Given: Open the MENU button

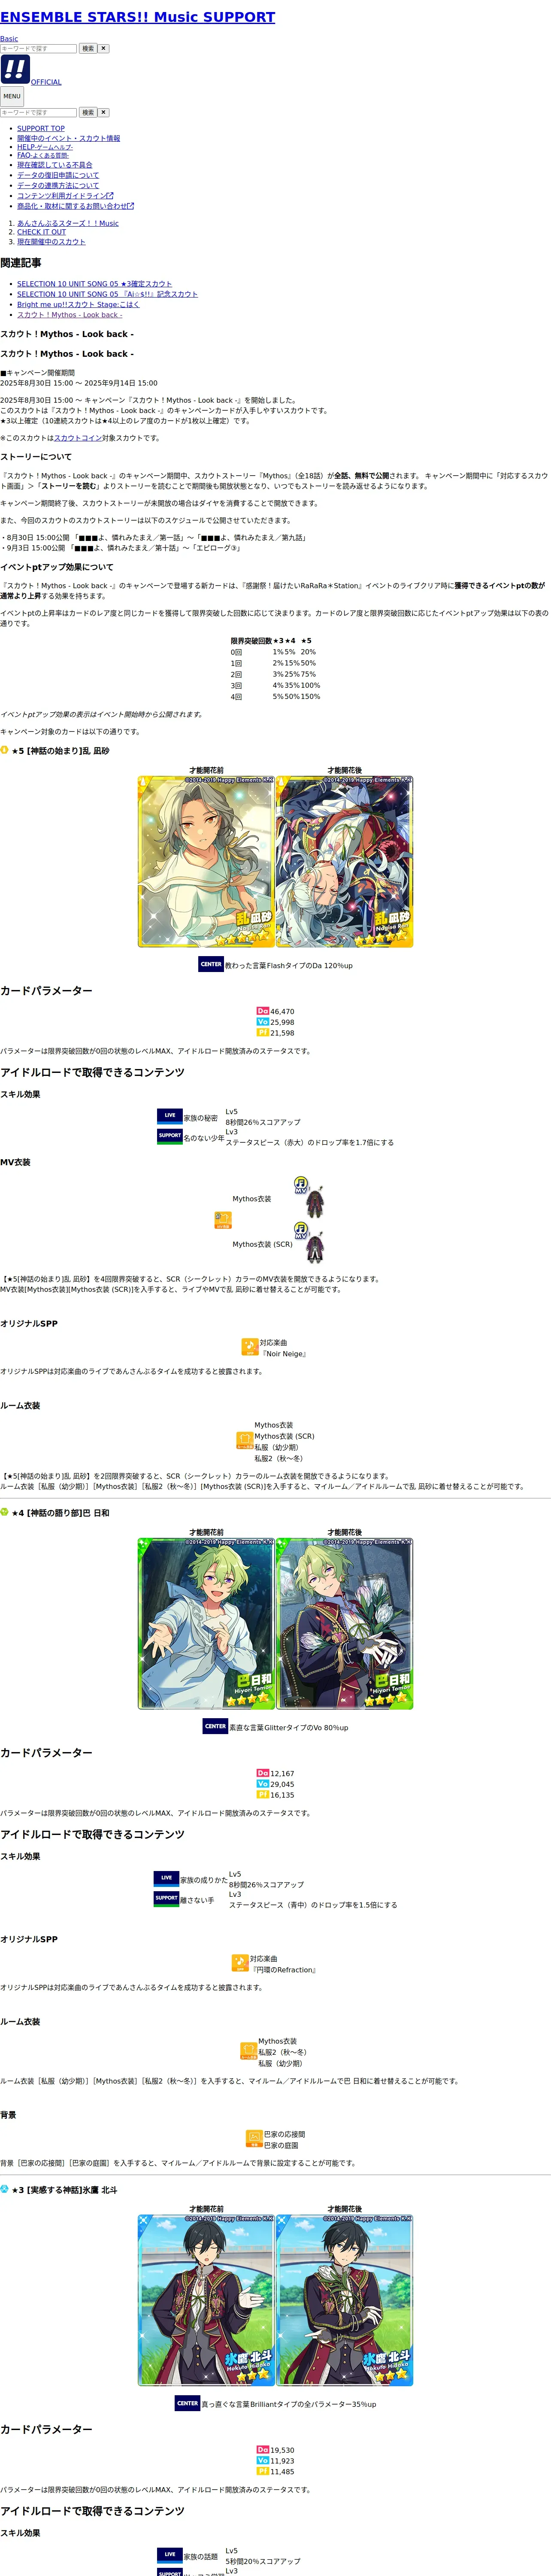Looking at the screenshot, I should click(x=12, y=97).
